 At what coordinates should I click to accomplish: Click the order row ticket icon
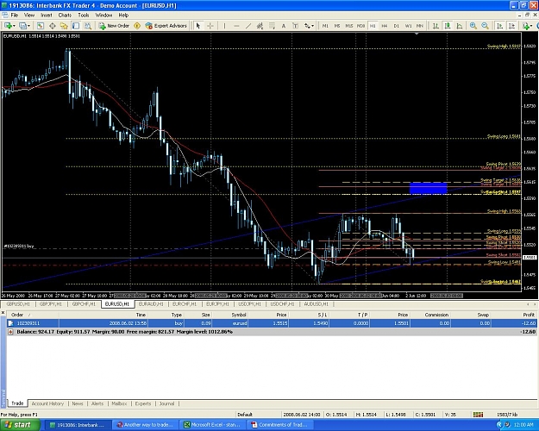pos(10,323)
